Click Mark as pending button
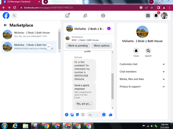This screenshot has height=129, width=173. (78, 46)
